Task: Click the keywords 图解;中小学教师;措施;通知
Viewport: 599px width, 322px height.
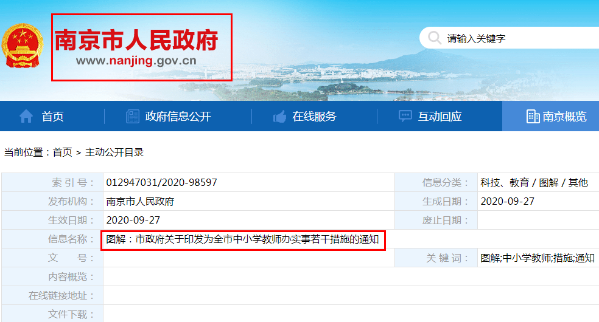Action: pos(538,258)
